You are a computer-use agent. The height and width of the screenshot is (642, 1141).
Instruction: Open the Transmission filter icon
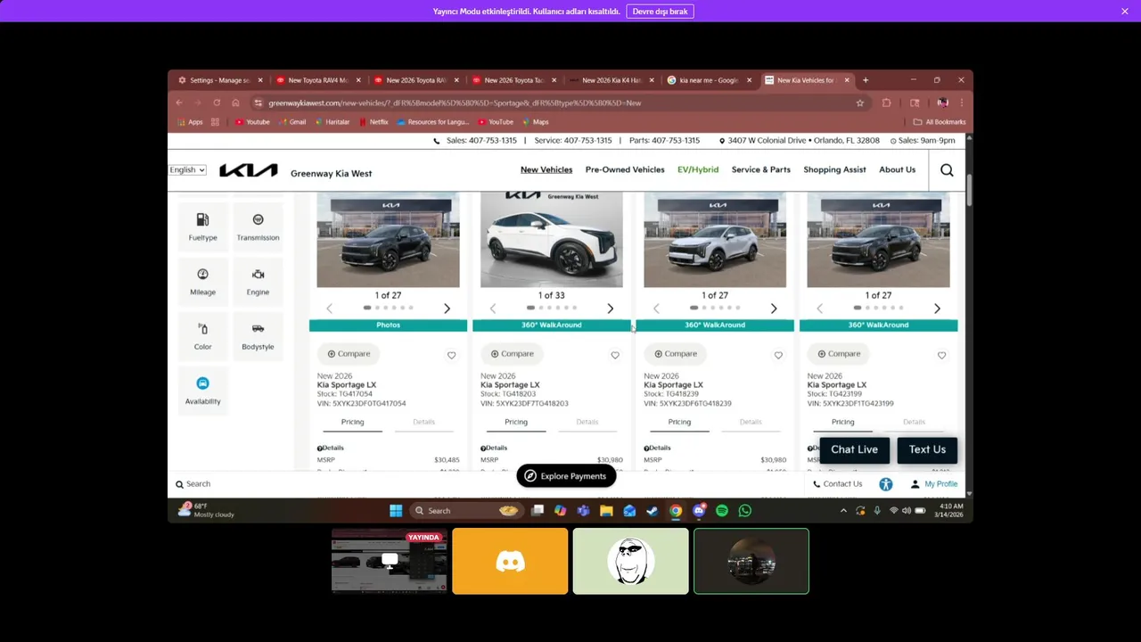tap(258, 226)
